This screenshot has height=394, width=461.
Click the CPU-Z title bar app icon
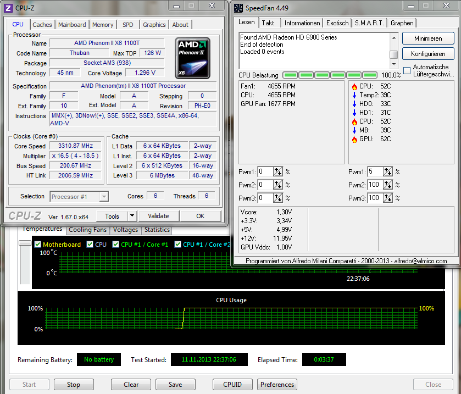8,8
